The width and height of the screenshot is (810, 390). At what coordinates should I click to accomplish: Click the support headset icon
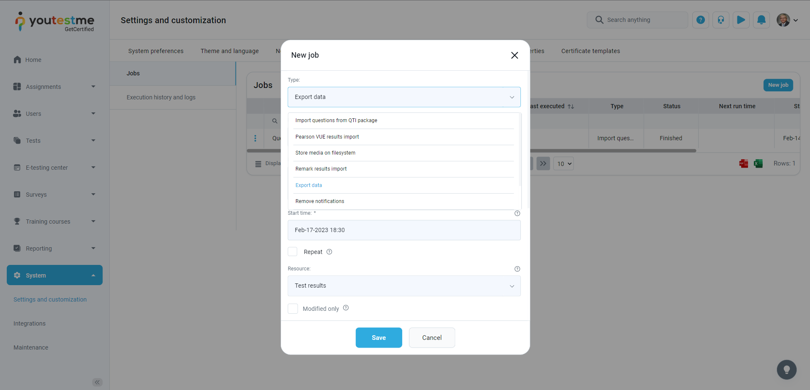pyautogui.click(x=721, y=20)
